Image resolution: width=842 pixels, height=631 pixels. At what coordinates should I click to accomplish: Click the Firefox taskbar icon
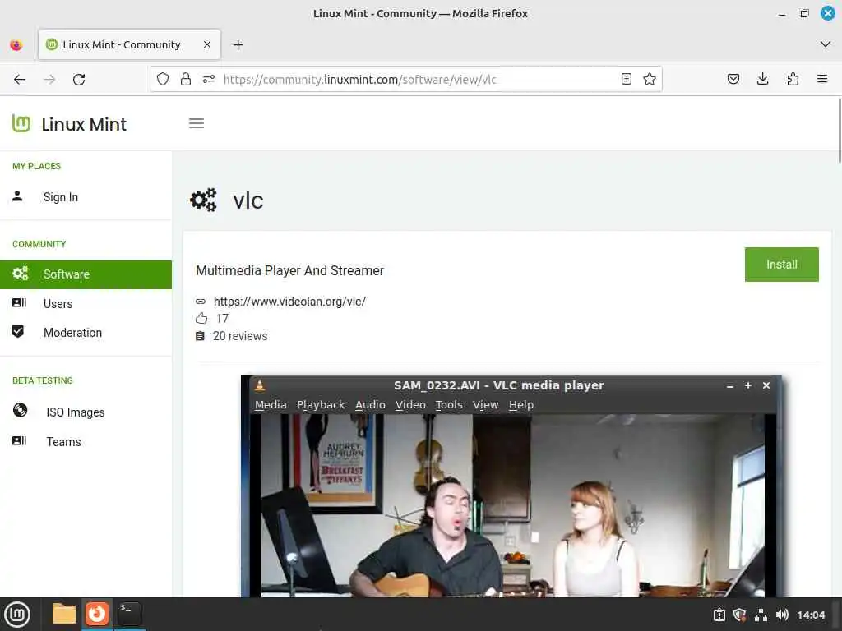pyautogui.click(x=97, y=614)
